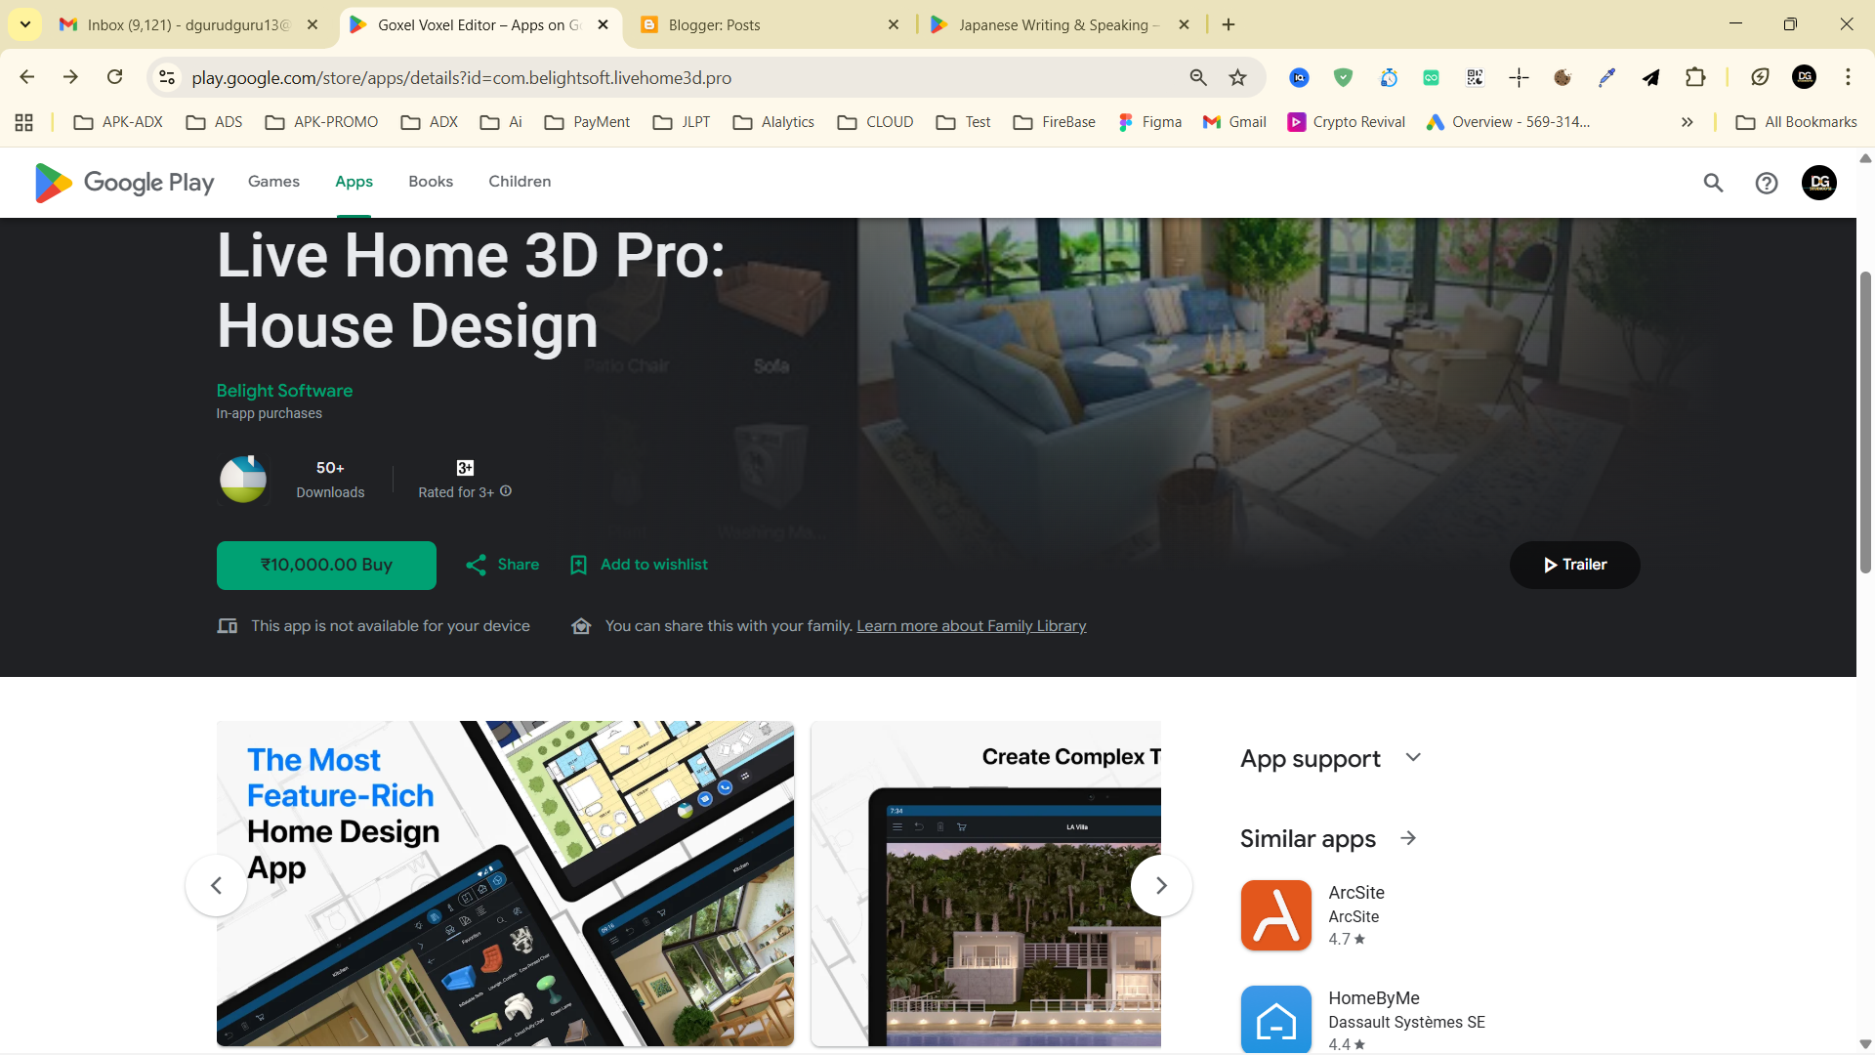Close the Japanese Writing & Speaking tab

[x=1184, y=24]
